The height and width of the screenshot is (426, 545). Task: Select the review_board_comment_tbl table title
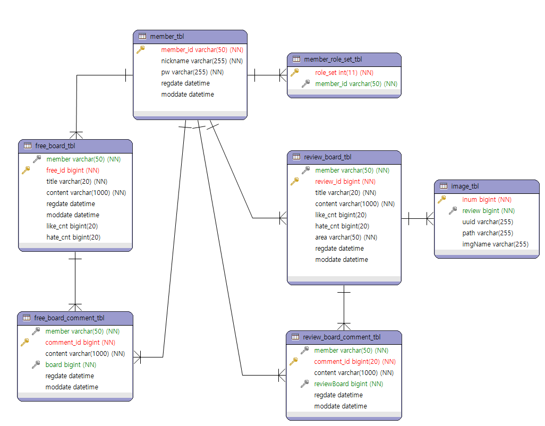342,337
